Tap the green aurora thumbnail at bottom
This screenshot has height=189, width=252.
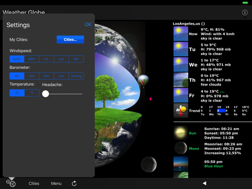181,175
